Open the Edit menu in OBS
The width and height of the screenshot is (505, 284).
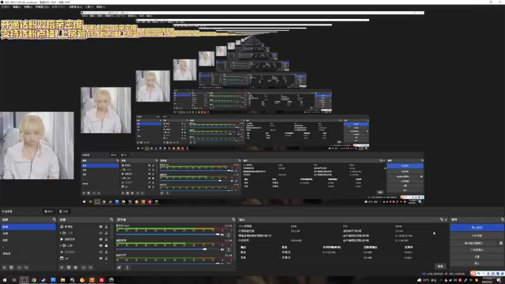[17, 7]
